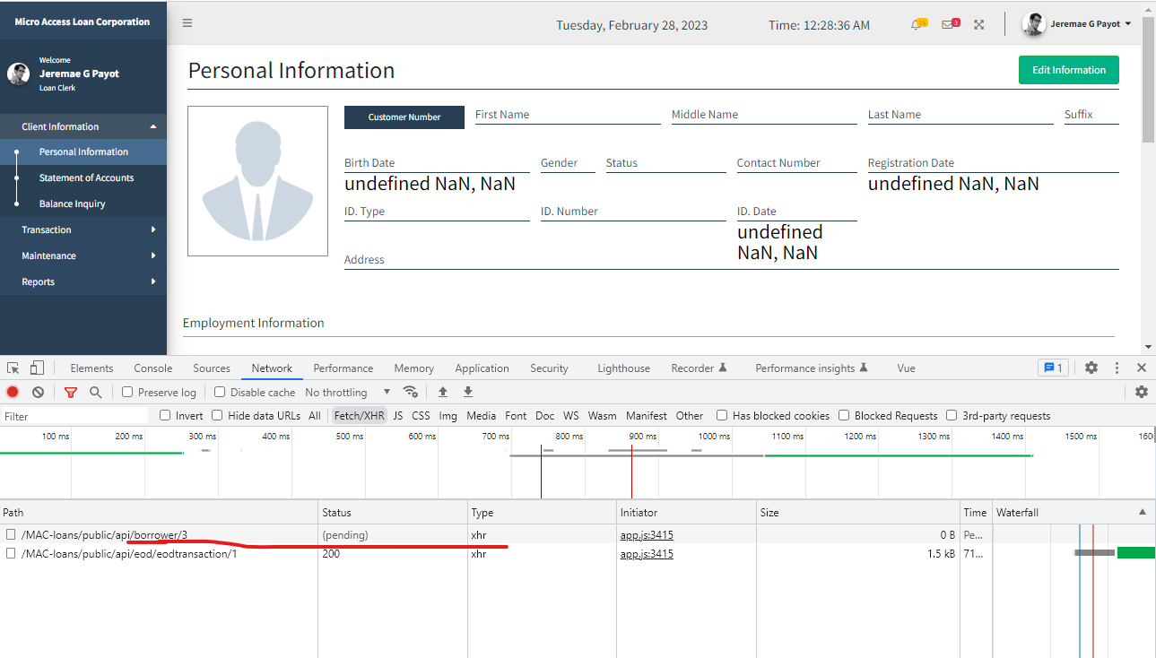Select the inspect element cursor icon

click(x=13, y=368)
